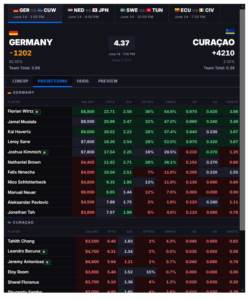
Task: Click the Japan flag in the match tabs
Action: (95, 10)
